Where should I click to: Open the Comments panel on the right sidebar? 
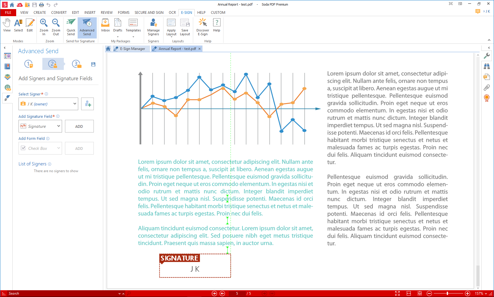coord(487,77)
